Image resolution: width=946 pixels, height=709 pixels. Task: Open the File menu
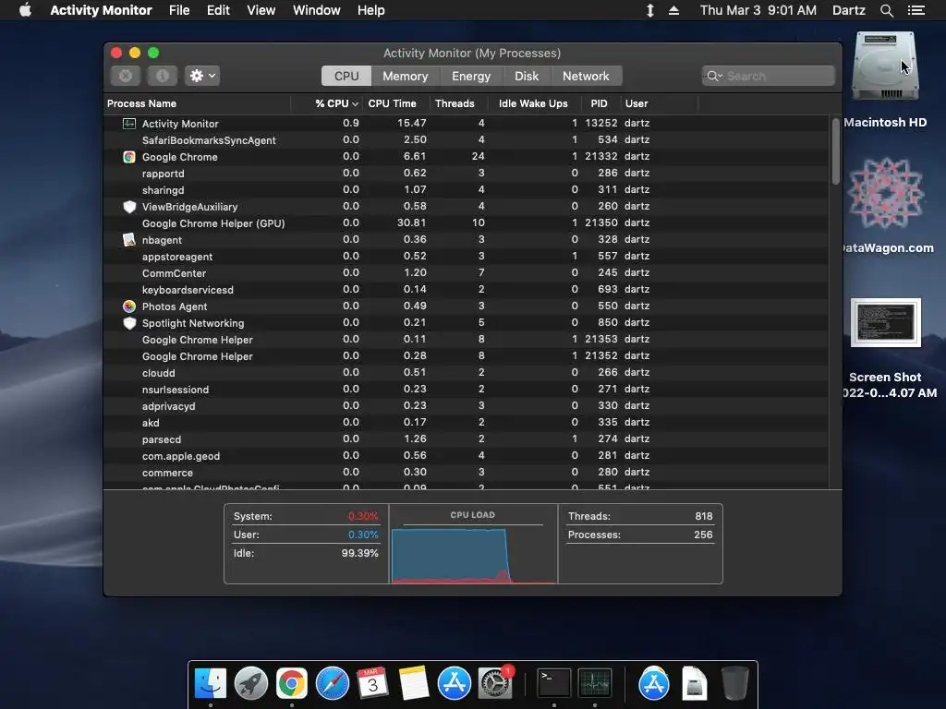[179, 10]
